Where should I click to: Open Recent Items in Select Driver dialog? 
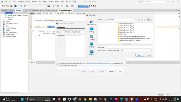[91, 22]
